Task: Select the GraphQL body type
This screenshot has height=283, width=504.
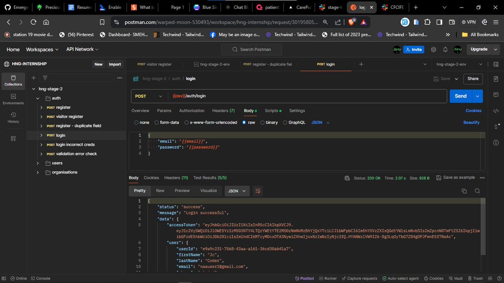Action: click(x=294, y=122)
